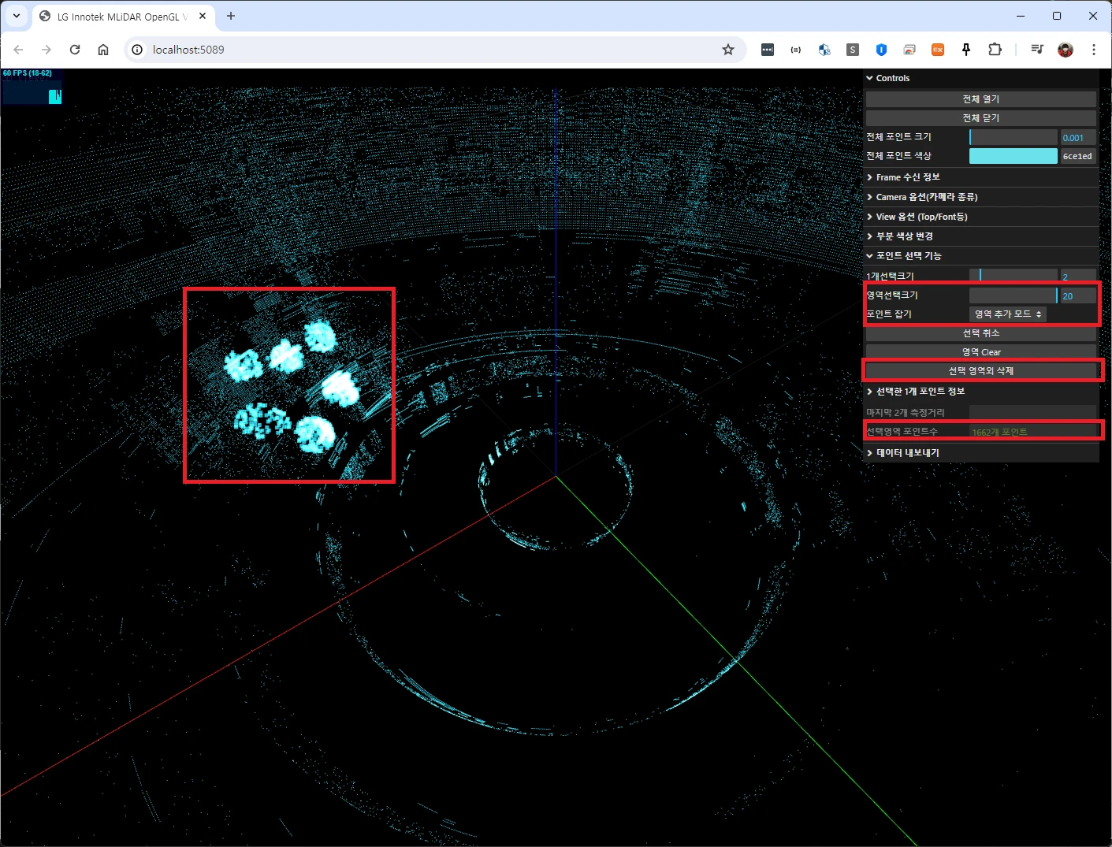Click the 1개선택크기 value field showing 2
Screen dimensions: 1112x847
coord(1078,277)
